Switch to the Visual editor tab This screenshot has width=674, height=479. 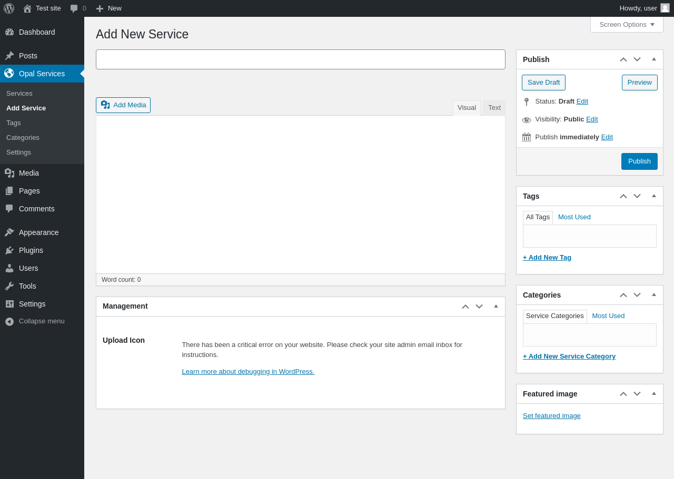click(467, 108)
